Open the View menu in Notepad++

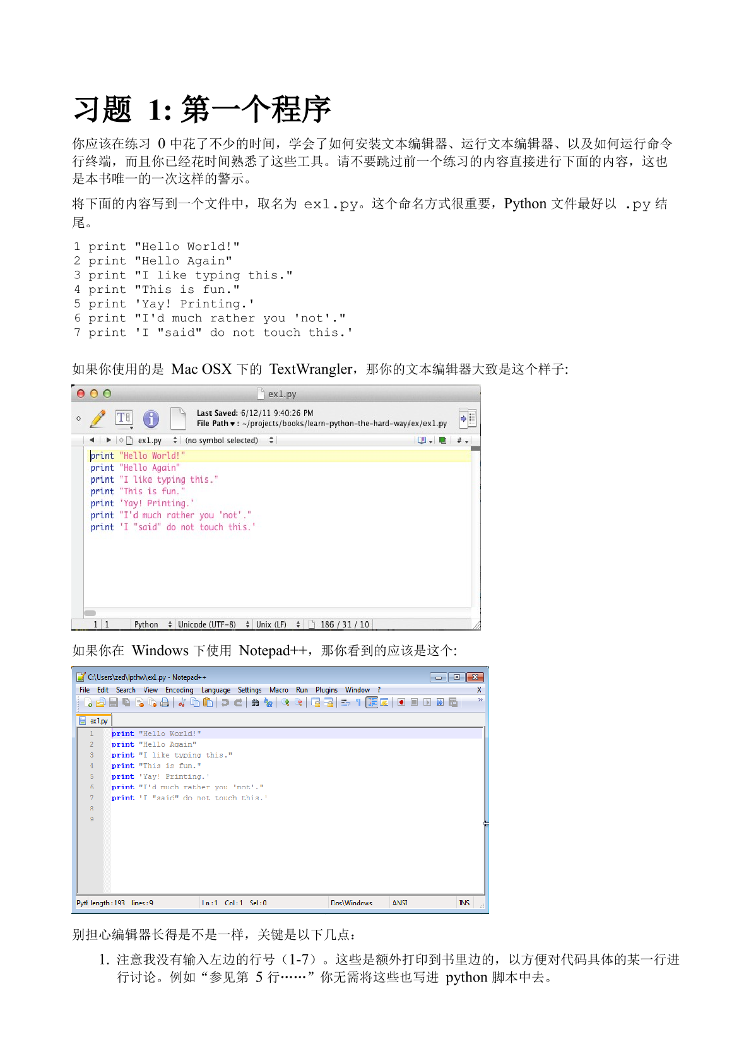coord(150,690)
